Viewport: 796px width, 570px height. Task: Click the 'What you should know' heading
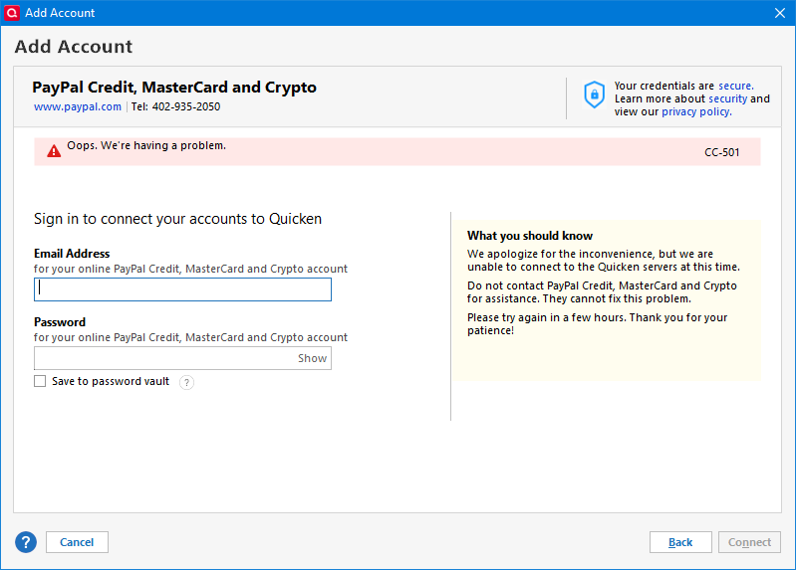529,236
